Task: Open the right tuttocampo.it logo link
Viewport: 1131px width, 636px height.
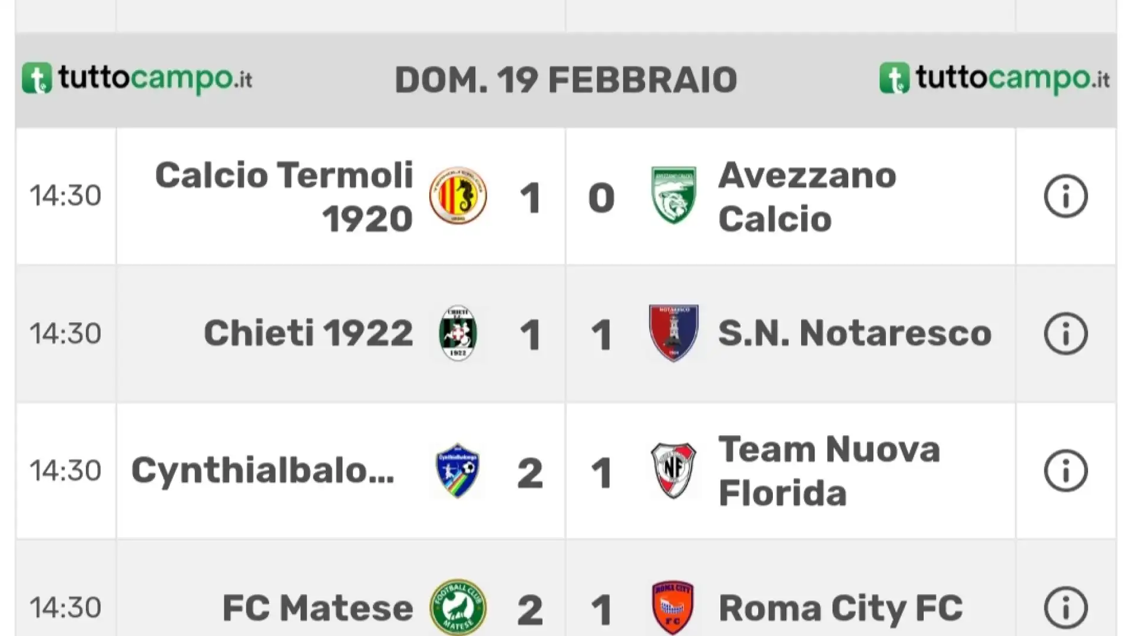Action: pyautogui.click(x=995, y=79)
